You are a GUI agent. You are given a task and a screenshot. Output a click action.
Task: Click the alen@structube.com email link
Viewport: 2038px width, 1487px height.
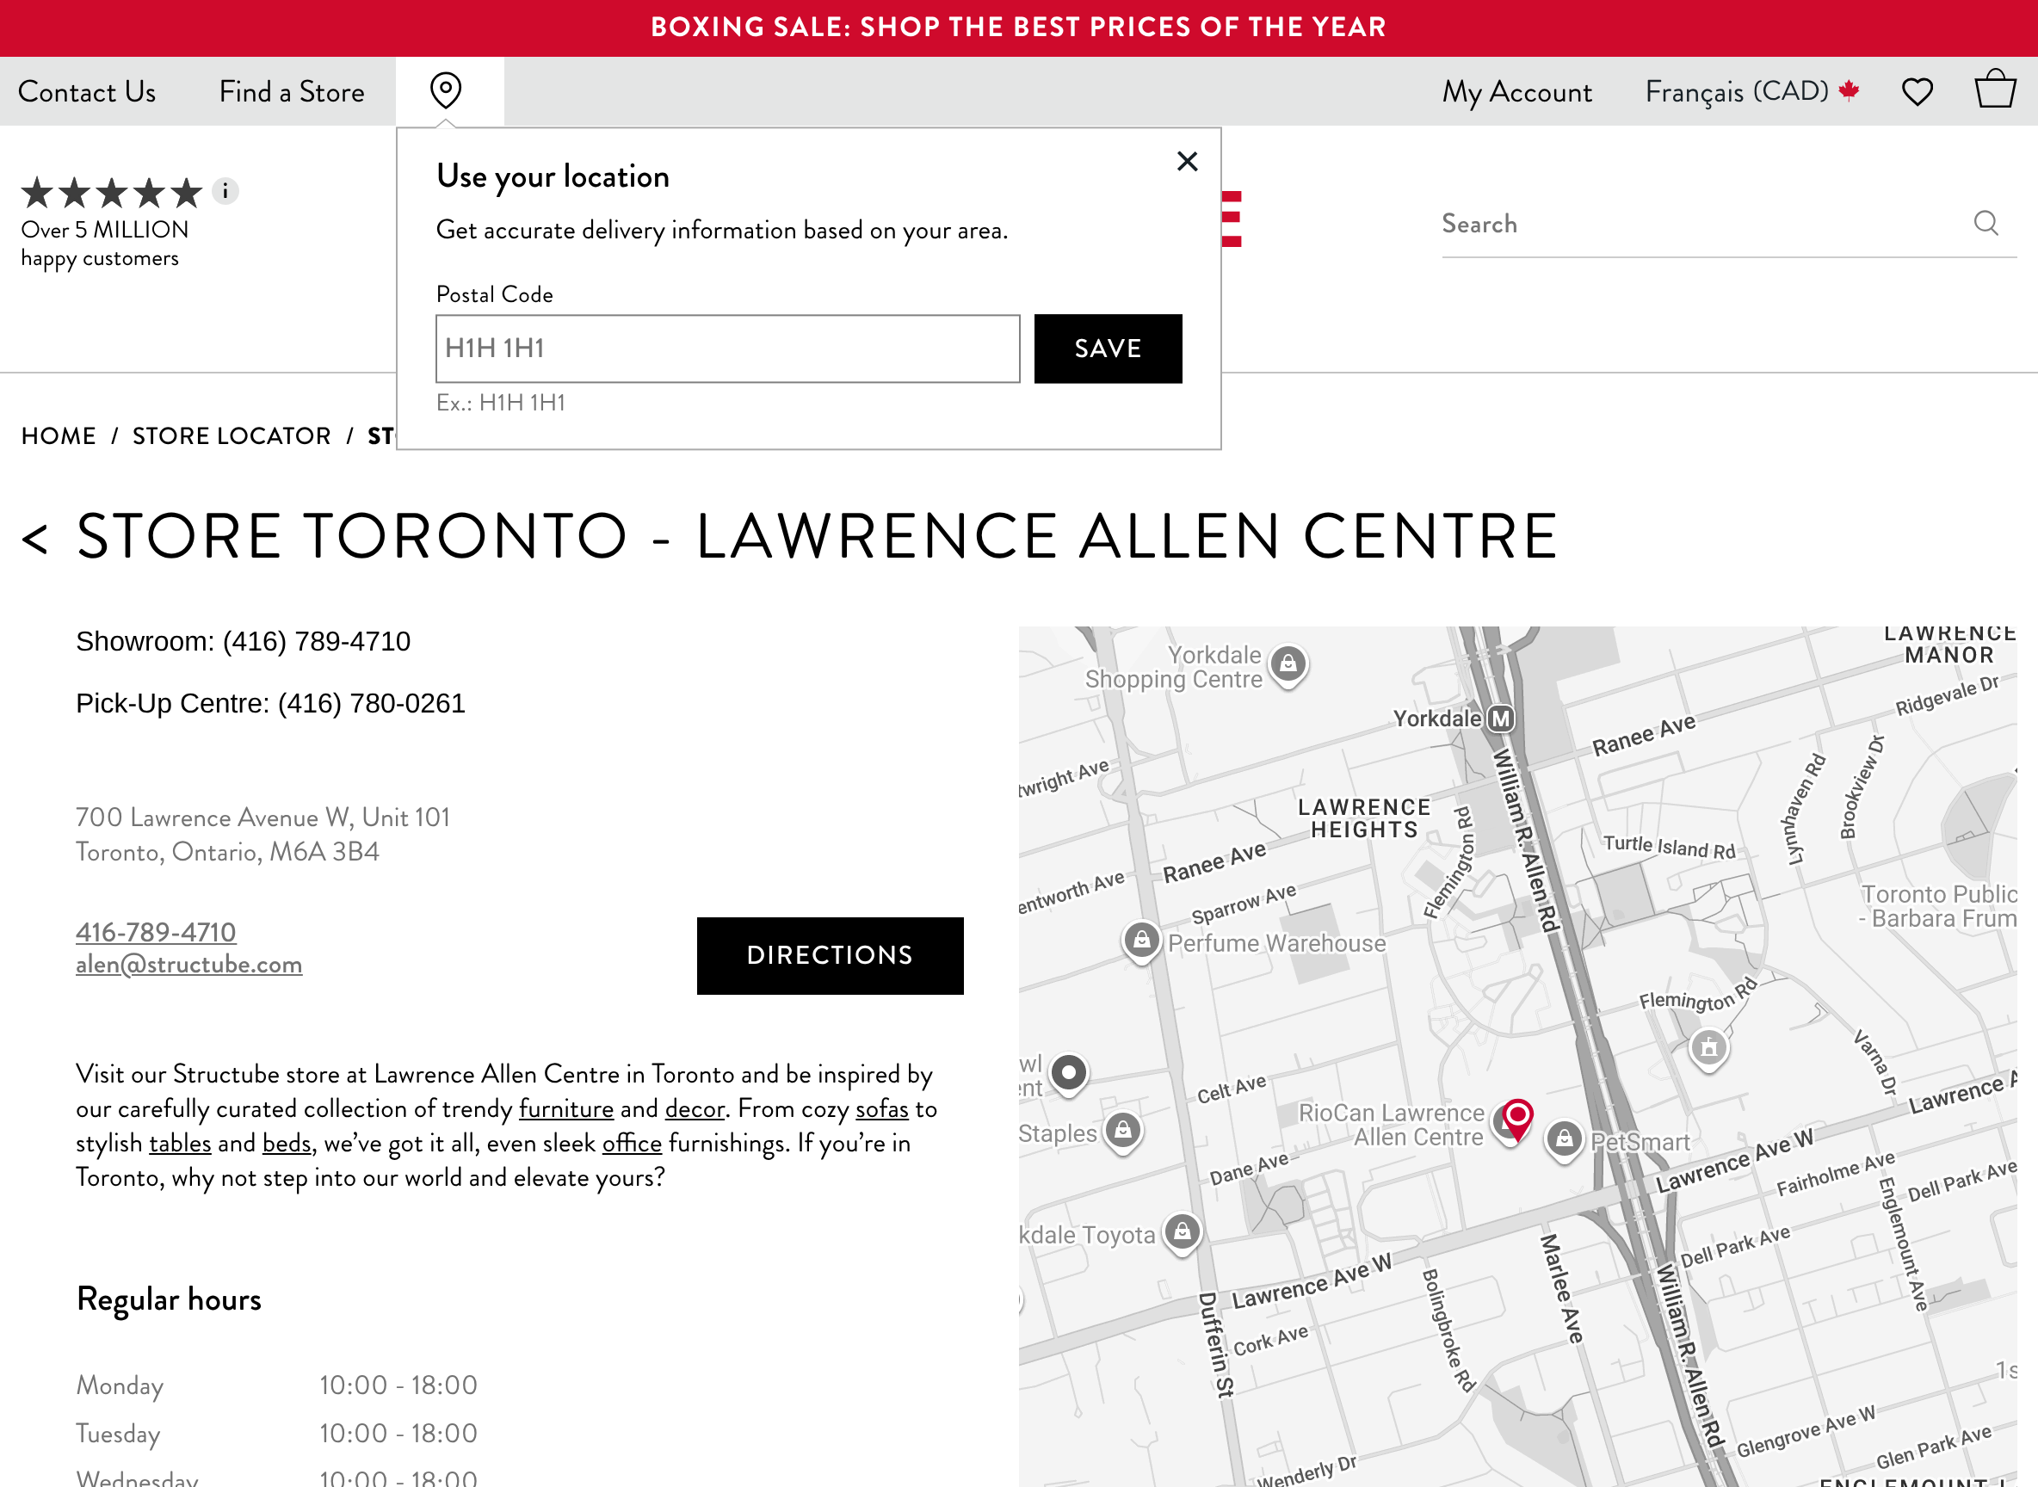(188, 964)
